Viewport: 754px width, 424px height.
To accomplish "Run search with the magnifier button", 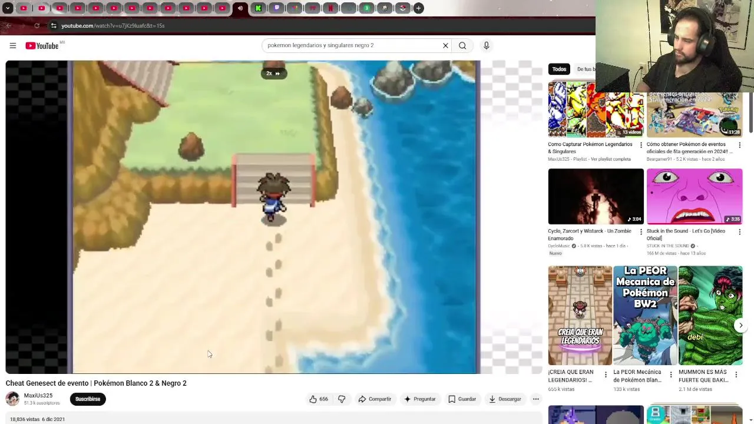I will (x=462, y=45).
